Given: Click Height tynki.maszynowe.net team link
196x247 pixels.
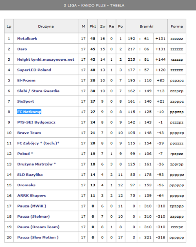Looking at the screenshot, I should tap(46, 60).
